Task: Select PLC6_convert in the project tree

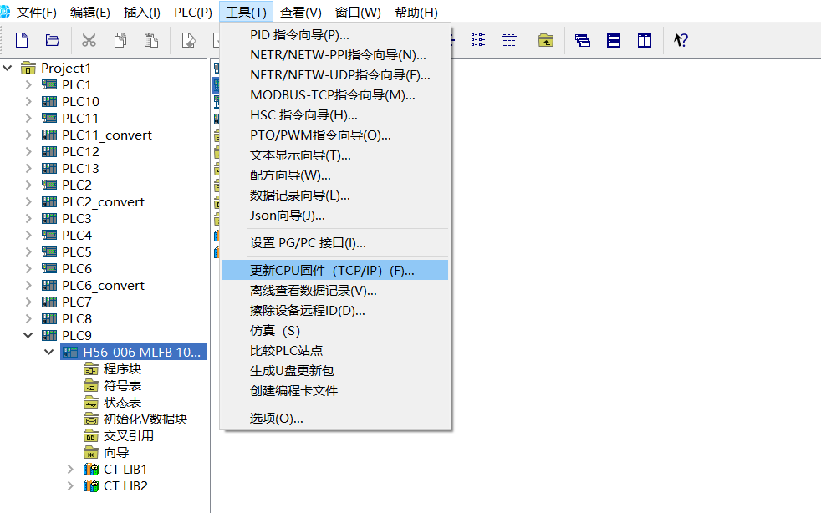Action: [x=103, y=285]
